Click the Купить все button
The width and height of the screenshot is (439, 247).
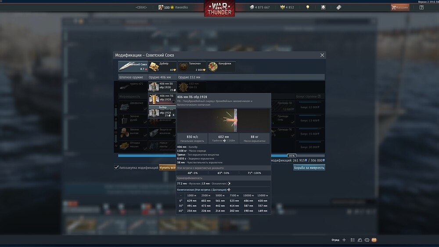pyautogui.click(x=167, y=167)
